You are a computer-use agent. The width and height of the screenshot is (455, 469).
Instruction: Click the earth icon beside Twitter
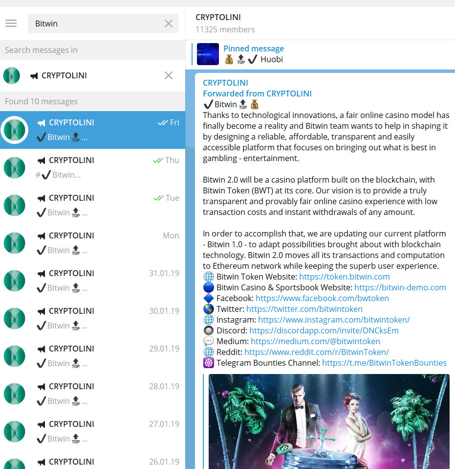pyautogui.click(x=208, y=309)
